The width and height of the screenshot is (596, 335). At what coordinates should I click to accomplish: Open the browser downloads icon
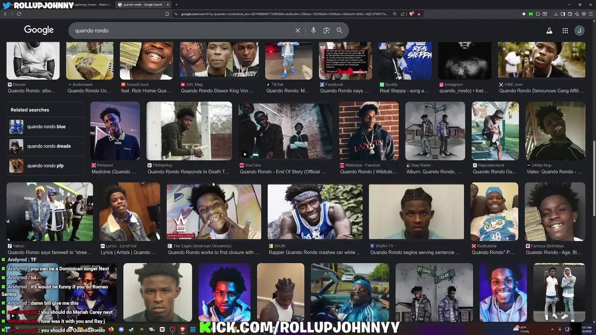click(x=555, y=14)
